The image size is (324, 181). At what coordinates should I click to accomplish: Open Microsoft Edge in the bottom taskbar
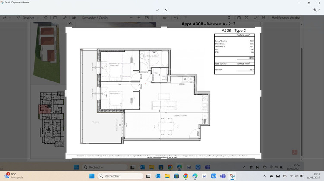(x=195, y=176)
